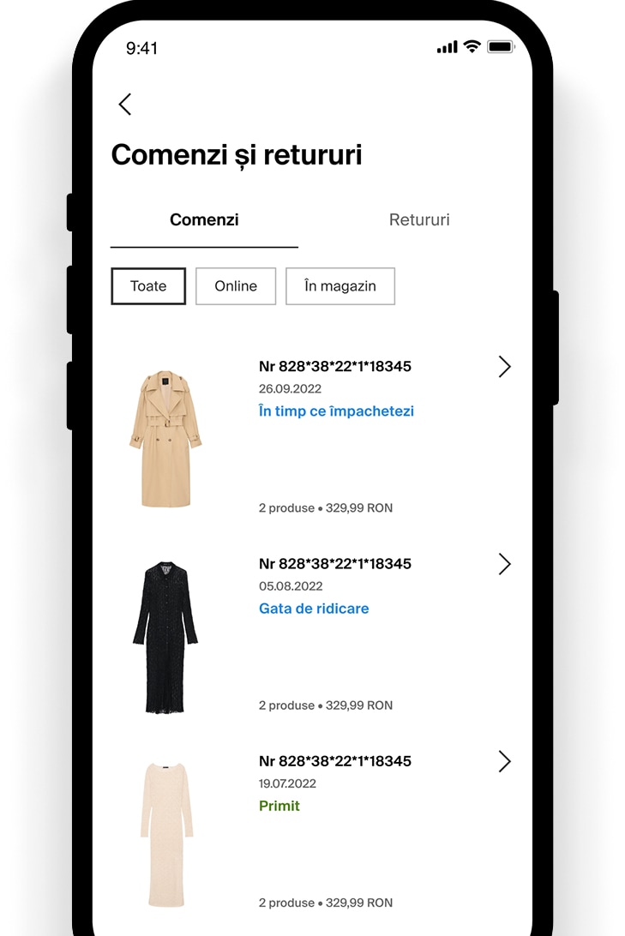Select the Comenzi tab
This screenshot has height=936, width=625.
coord(204,219)
